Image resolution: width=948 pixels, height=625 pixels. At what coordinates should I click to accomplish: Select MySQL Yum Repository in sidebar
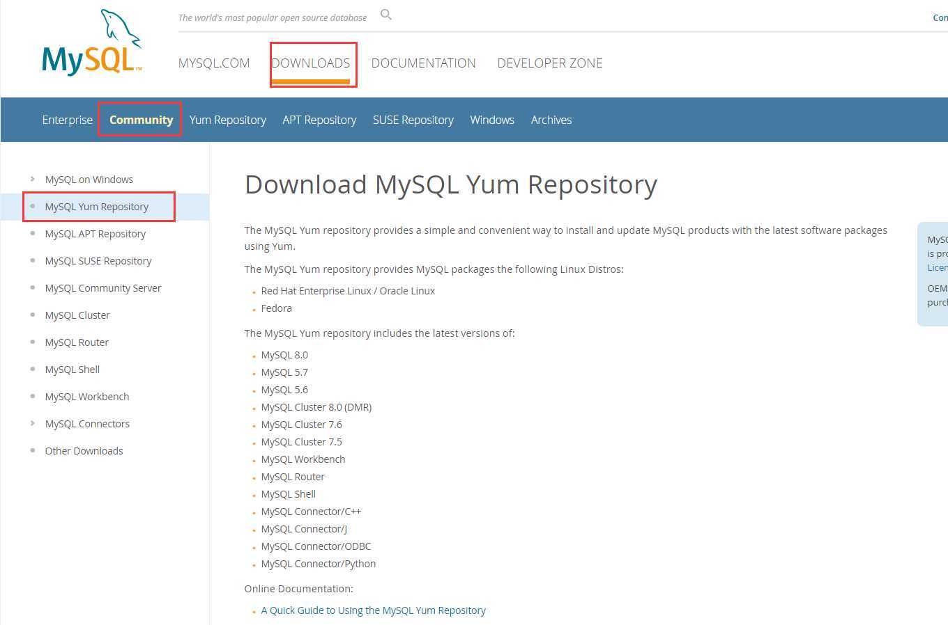97,207
